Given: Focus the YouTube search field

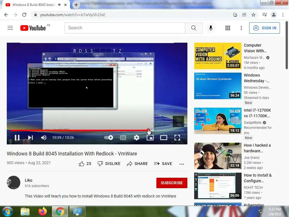Looking at the screenshot, I should (125, 28).
